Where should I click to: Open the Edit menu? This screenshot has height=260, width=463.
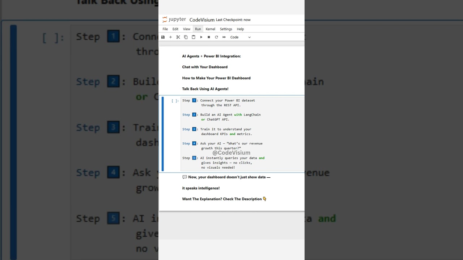pos(175,29)
